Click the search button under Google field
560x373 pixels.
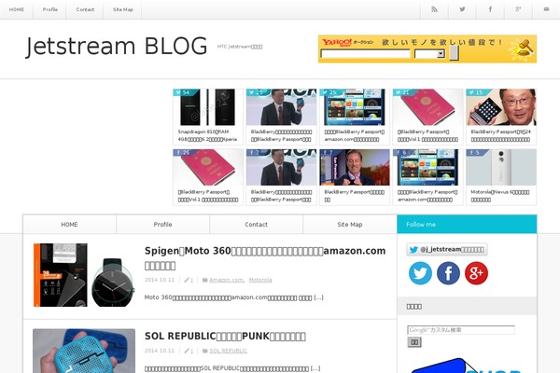(414, 342)
